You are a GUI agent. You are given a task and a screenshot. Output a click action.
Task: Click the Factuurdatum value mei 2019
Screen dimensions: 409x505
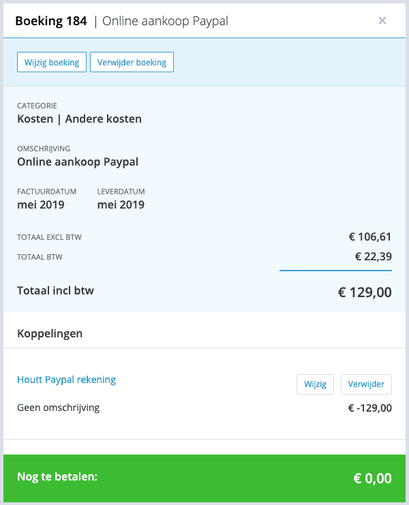41,205
